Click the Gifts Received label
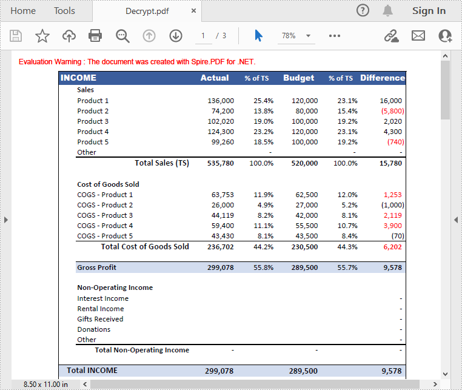The height and width of the screenshot is (390, 462). point(100,319)
